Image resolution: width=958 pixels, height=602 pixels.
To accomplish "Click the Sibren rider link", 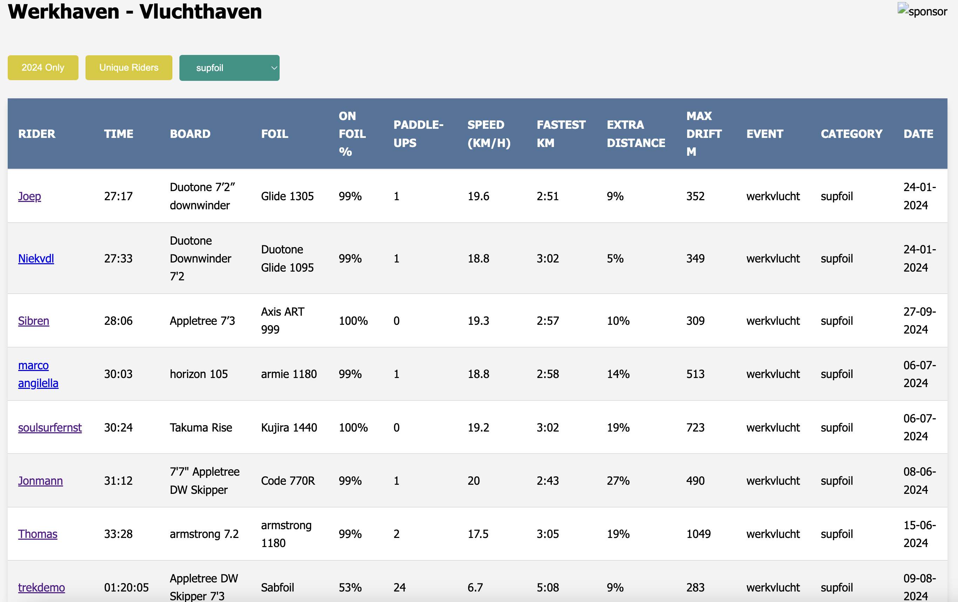I will [33, 321].
